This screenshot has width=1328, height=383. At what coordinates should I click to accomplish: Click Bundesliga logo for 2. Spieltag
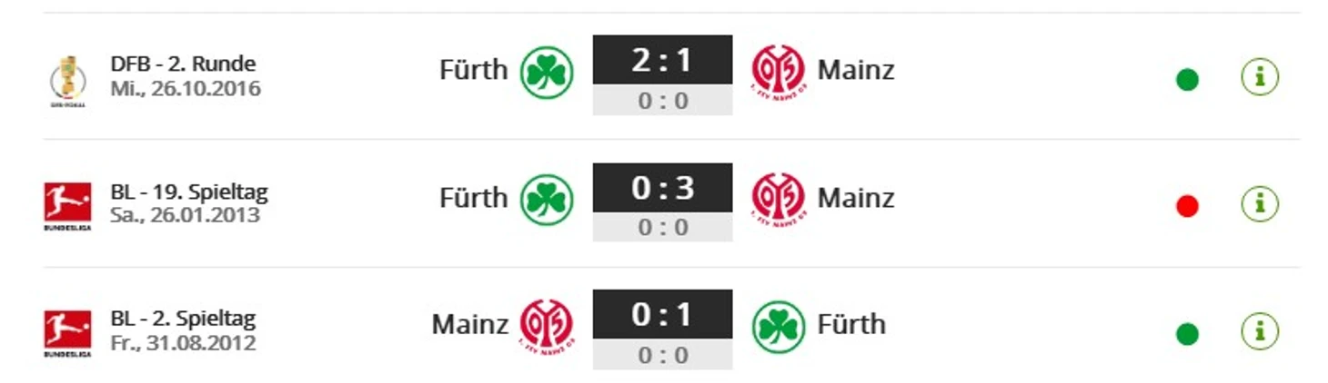(67, 331)
